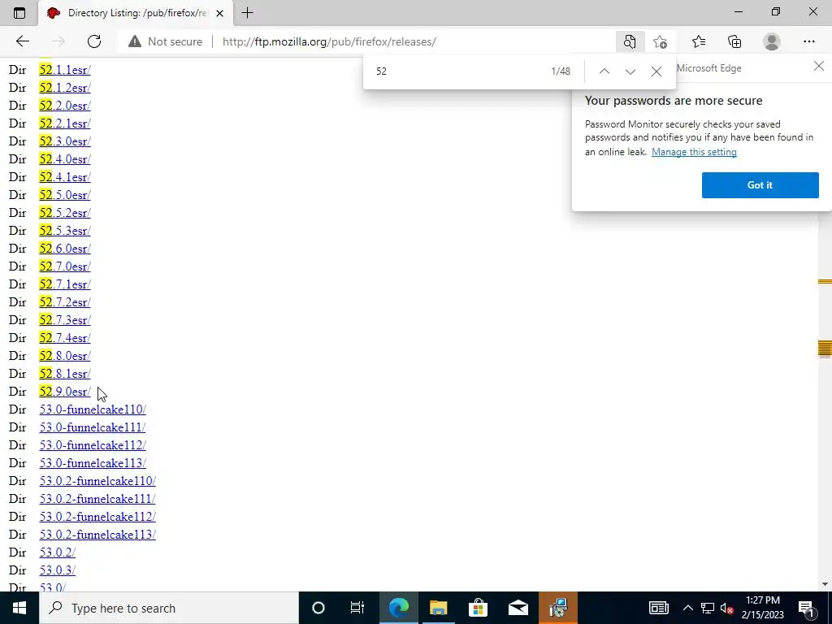
Task: Select the Directory Listing tab
Action: click(x=136, y=13)
